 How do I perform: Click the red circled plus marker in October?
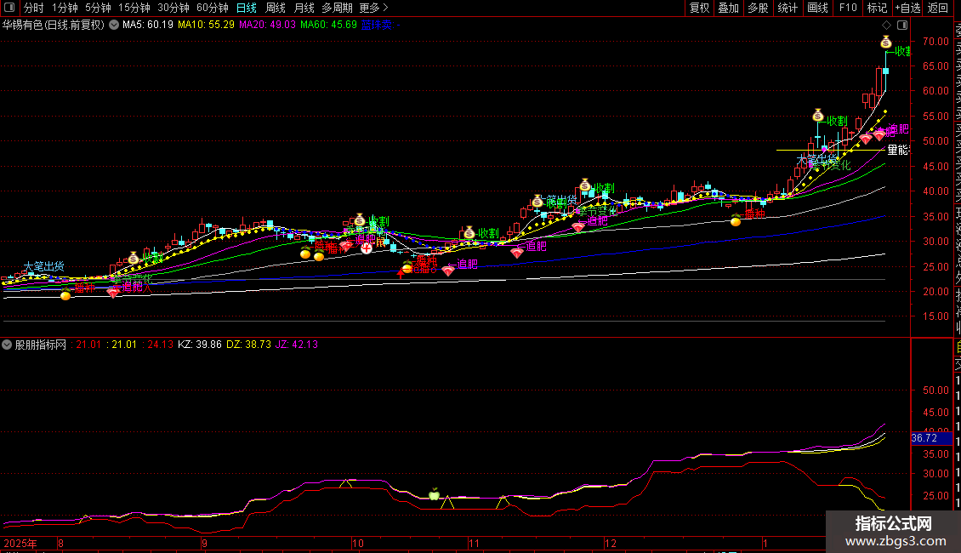366,248
